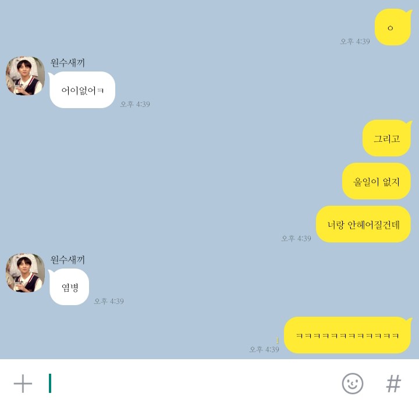419x408 pixels.
Task: Click the unread count 1 indicator
Action: point(277,340)
